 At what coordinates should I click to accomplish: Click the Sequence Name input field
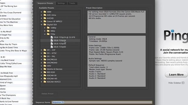tap(102, 102)
